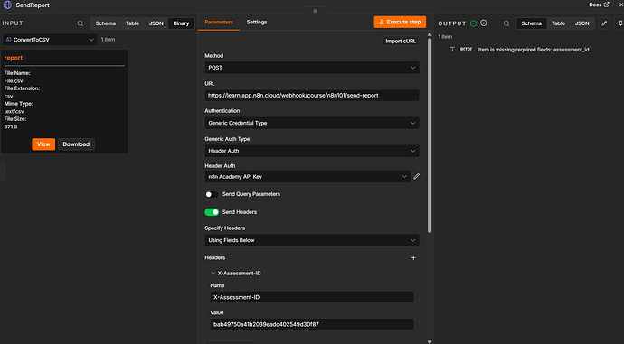Click the 'report' binary heading

pyautogui.click(x=14, y=58)
